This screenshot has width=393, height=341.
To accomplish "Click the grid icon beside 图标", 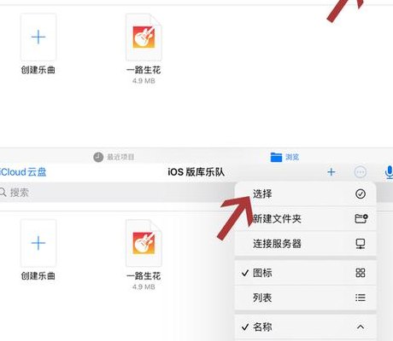I will (x=361, y=273).
